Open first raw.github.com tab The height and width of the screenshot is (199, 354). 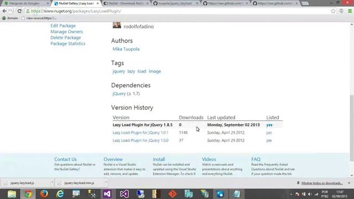225,3
